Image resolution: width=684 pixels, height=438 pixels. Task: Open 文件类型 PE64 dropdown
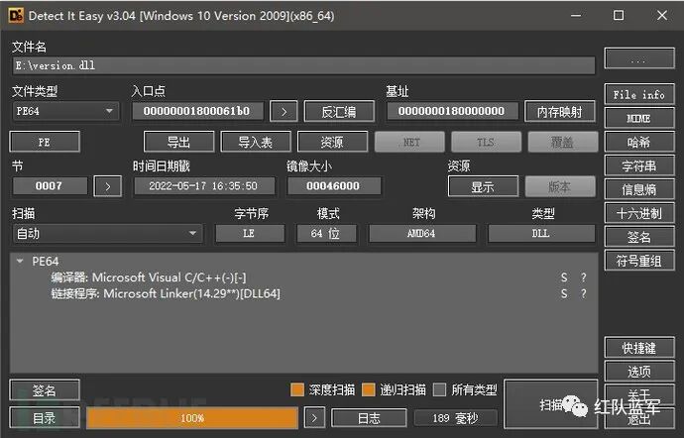(65, 111)
